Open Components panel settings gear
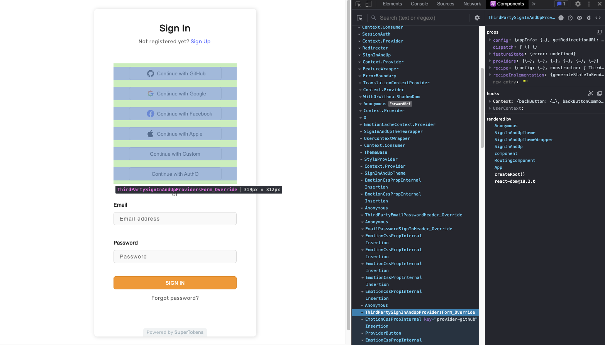This screenshot has height=345, width=605. pos(477,17)
